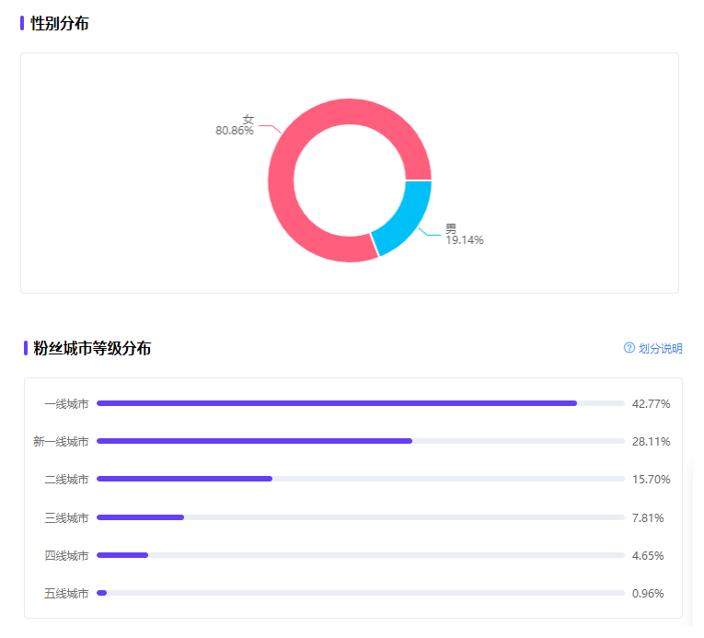
Task: Select the 女 80.86% chart label
Action: pyautogui.click(x=235, y=125)
